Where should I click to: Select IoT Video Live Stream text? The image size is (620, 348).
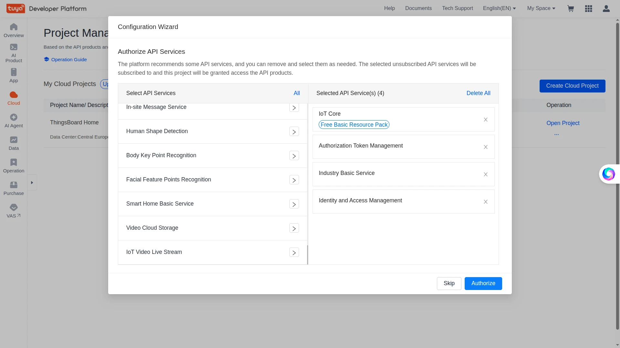pyautogui.click(x=154, y=252)
